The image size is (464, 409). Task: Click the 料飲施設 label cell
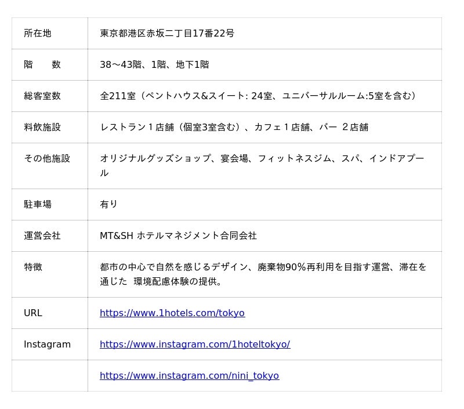(x=42, y=128)
